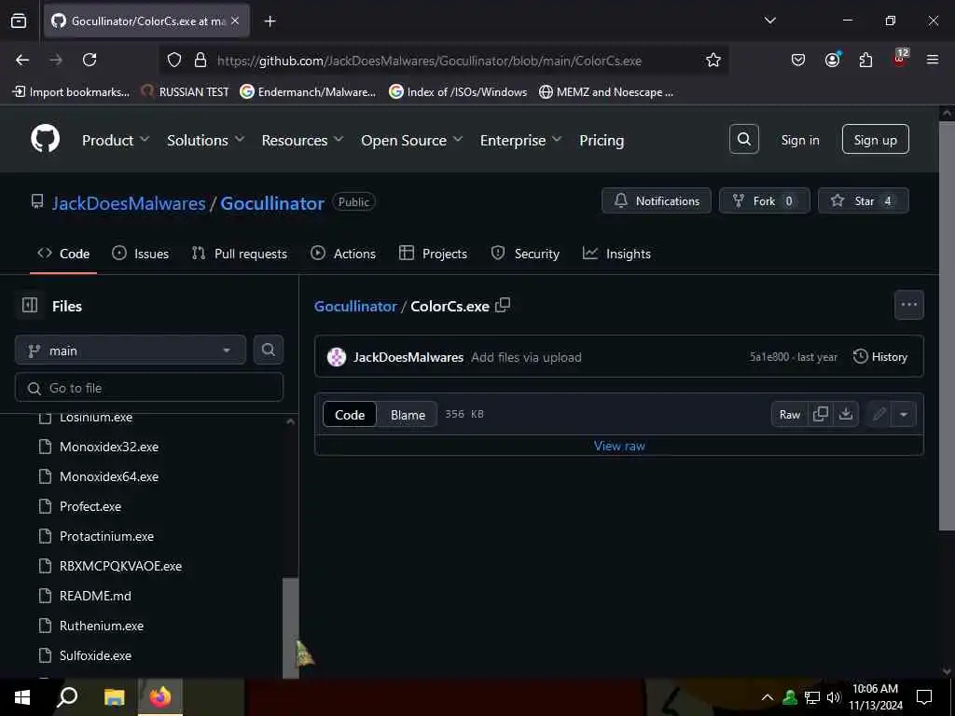Click the Firefox taskbar icon
955x716 pixels.
pyautogui.click(x=160, y=696)
